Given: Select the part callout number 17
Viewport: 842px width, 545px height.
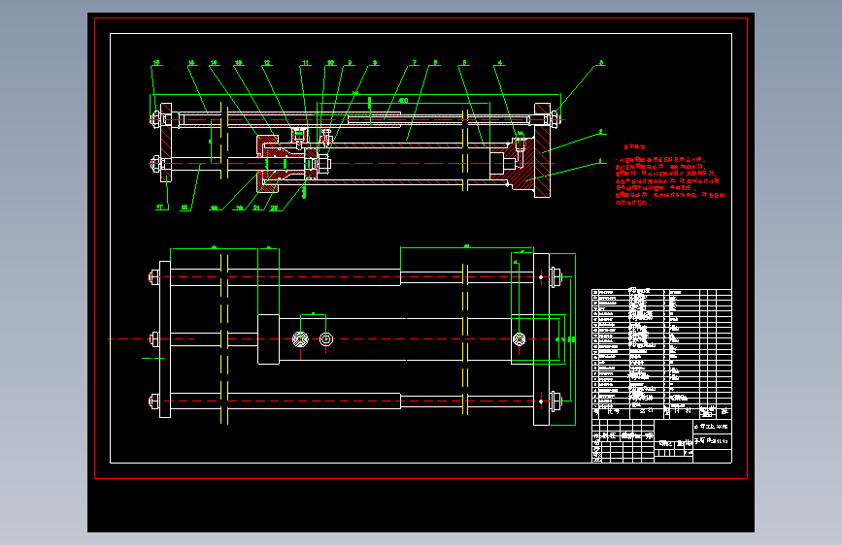Looking at the screenshot, I should (x=159, y=208).
